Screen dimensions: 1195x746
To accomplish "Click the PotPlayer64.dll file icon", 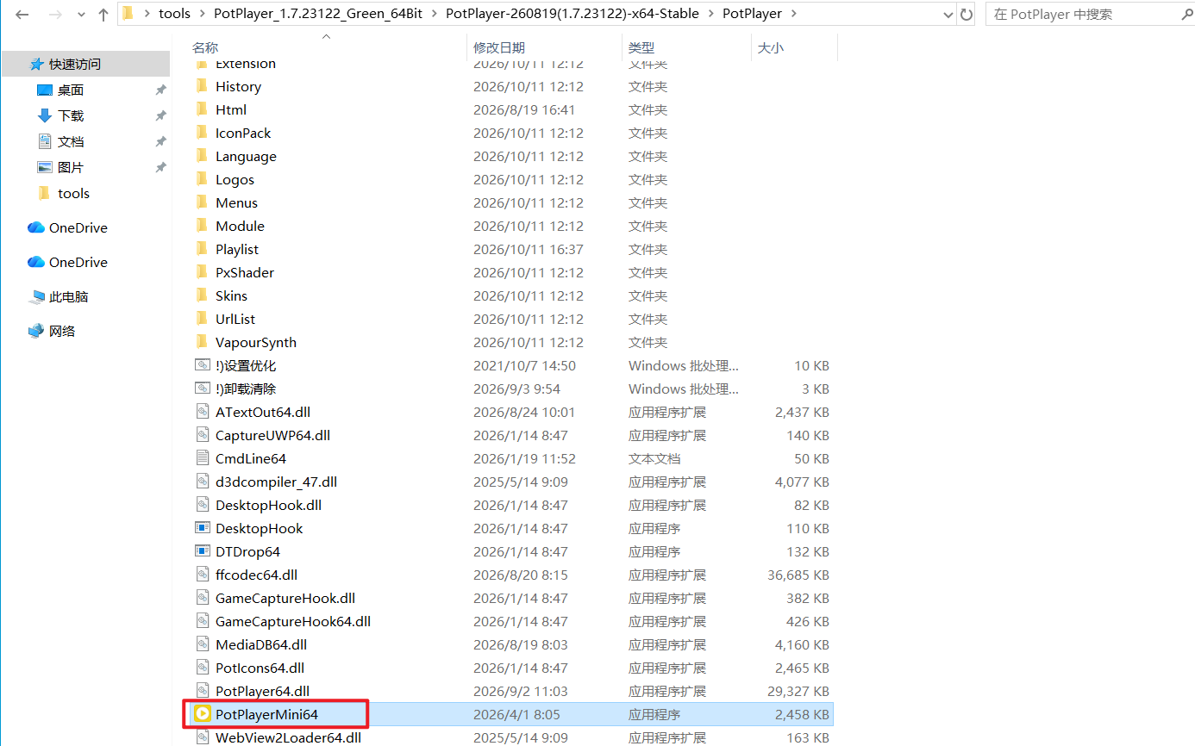I will 203,691.
